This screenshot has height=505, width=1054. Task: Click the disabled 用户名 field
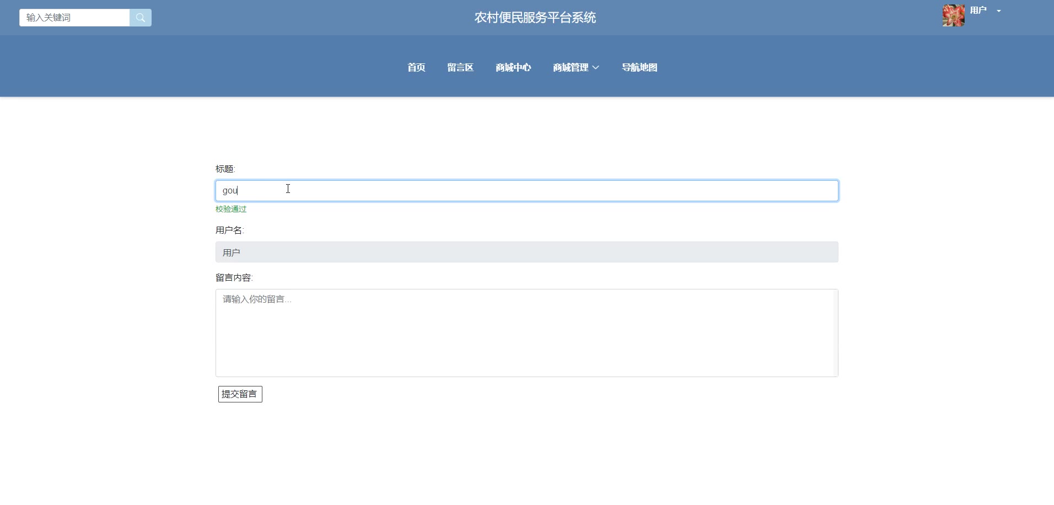[527, 252]
